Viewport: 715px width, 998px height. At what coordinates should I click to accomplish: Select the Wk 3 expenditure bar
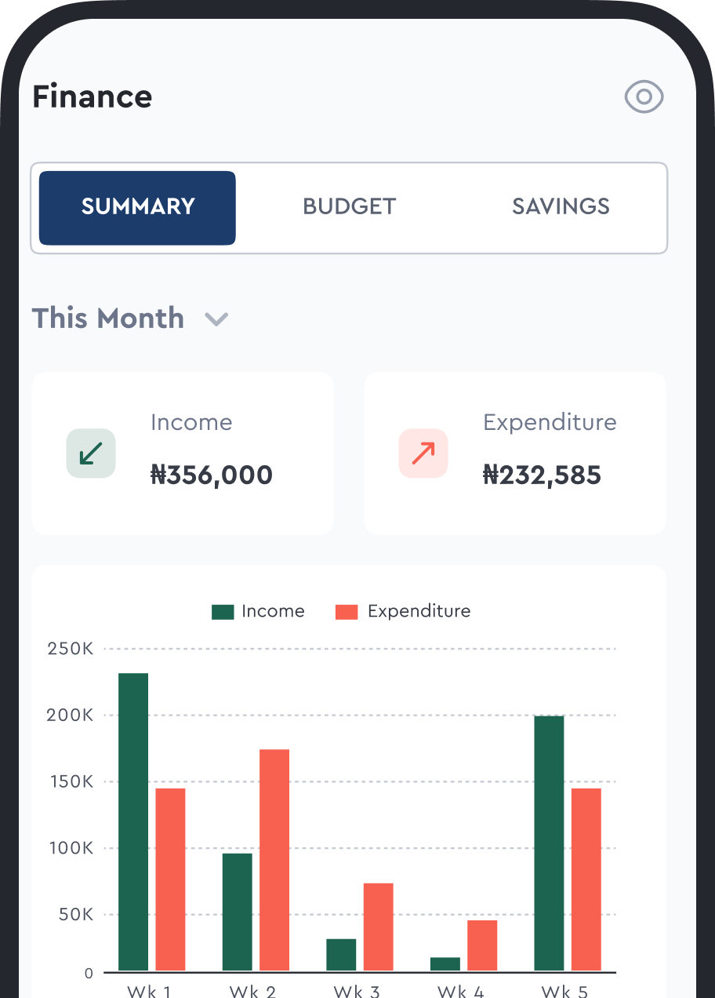tap(378, 927)
